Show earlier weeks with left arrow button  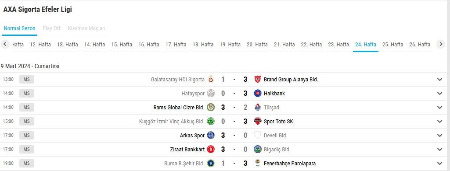pyautogui.click(x=5, y=44)
